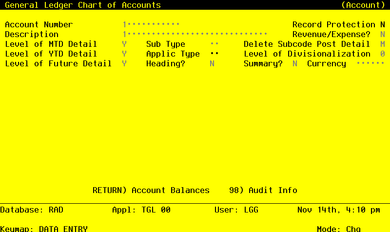Click the 'Revenue/Expense?' label
This screenshot has width=390, height=232.
click(x=331, y=34)
